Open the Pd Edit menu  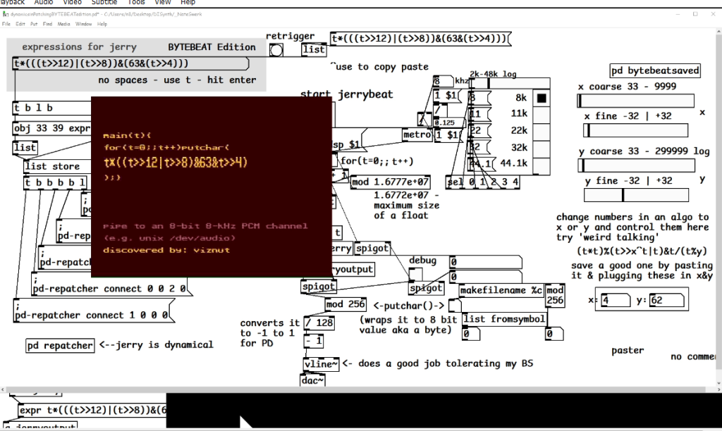click(x=20, y=24)
